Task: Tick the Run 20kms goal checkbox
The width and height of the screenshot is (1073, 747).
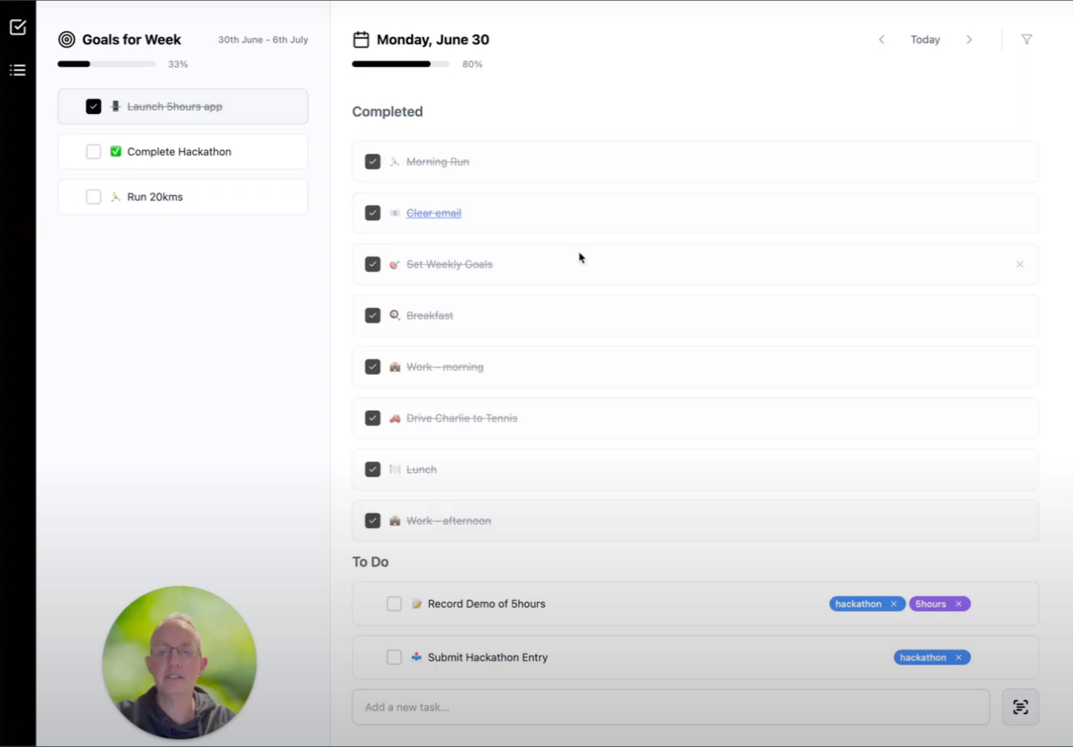Action: click(x=93, y=197)
